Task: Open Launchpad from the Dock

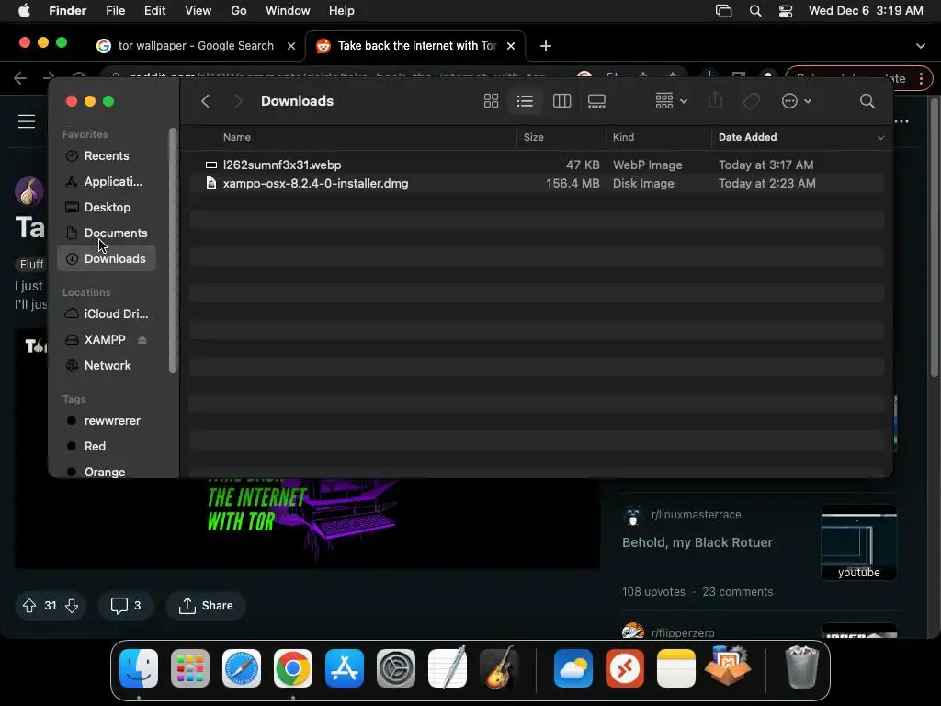Action: tap(190, 668)
